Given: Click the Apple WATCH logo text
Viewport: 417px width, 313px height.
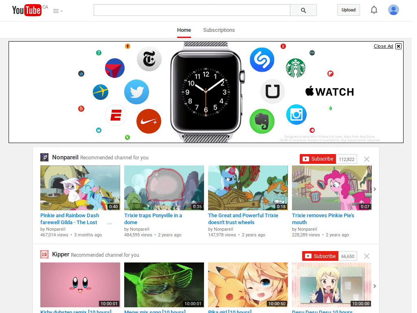Looking at the screenshot, I should tap(329, 92).
